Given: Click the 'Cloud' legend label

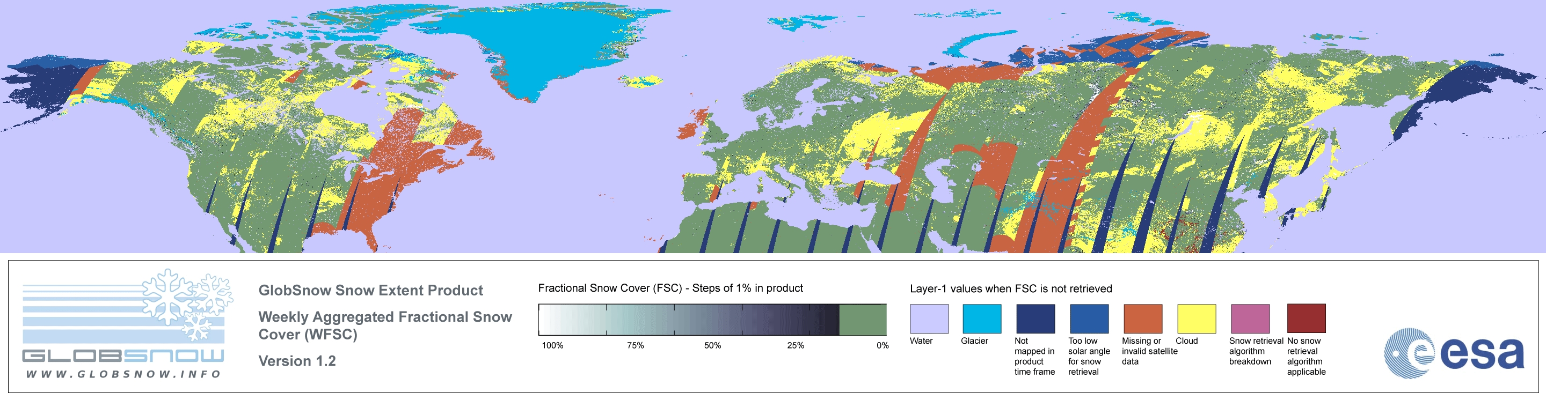Looking at the screenshot, I should coord(1186,340).
